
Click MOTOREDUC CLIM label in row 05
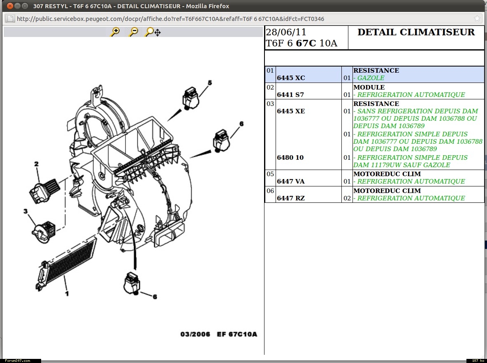click(x=387, y=174)
